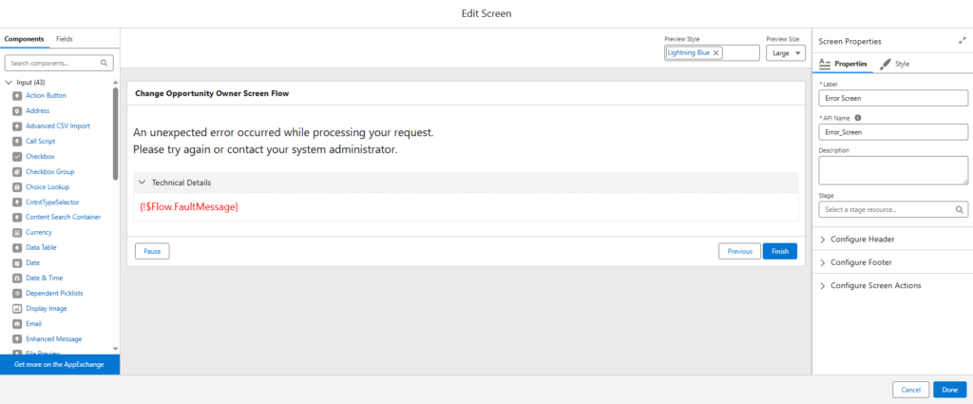
Task: Click the Done button
Action: pos(949,390)
